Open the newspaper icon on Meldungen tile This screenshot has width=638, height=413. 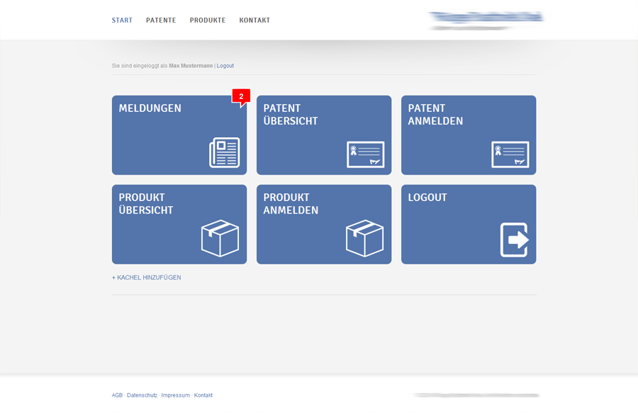point(224,153)
